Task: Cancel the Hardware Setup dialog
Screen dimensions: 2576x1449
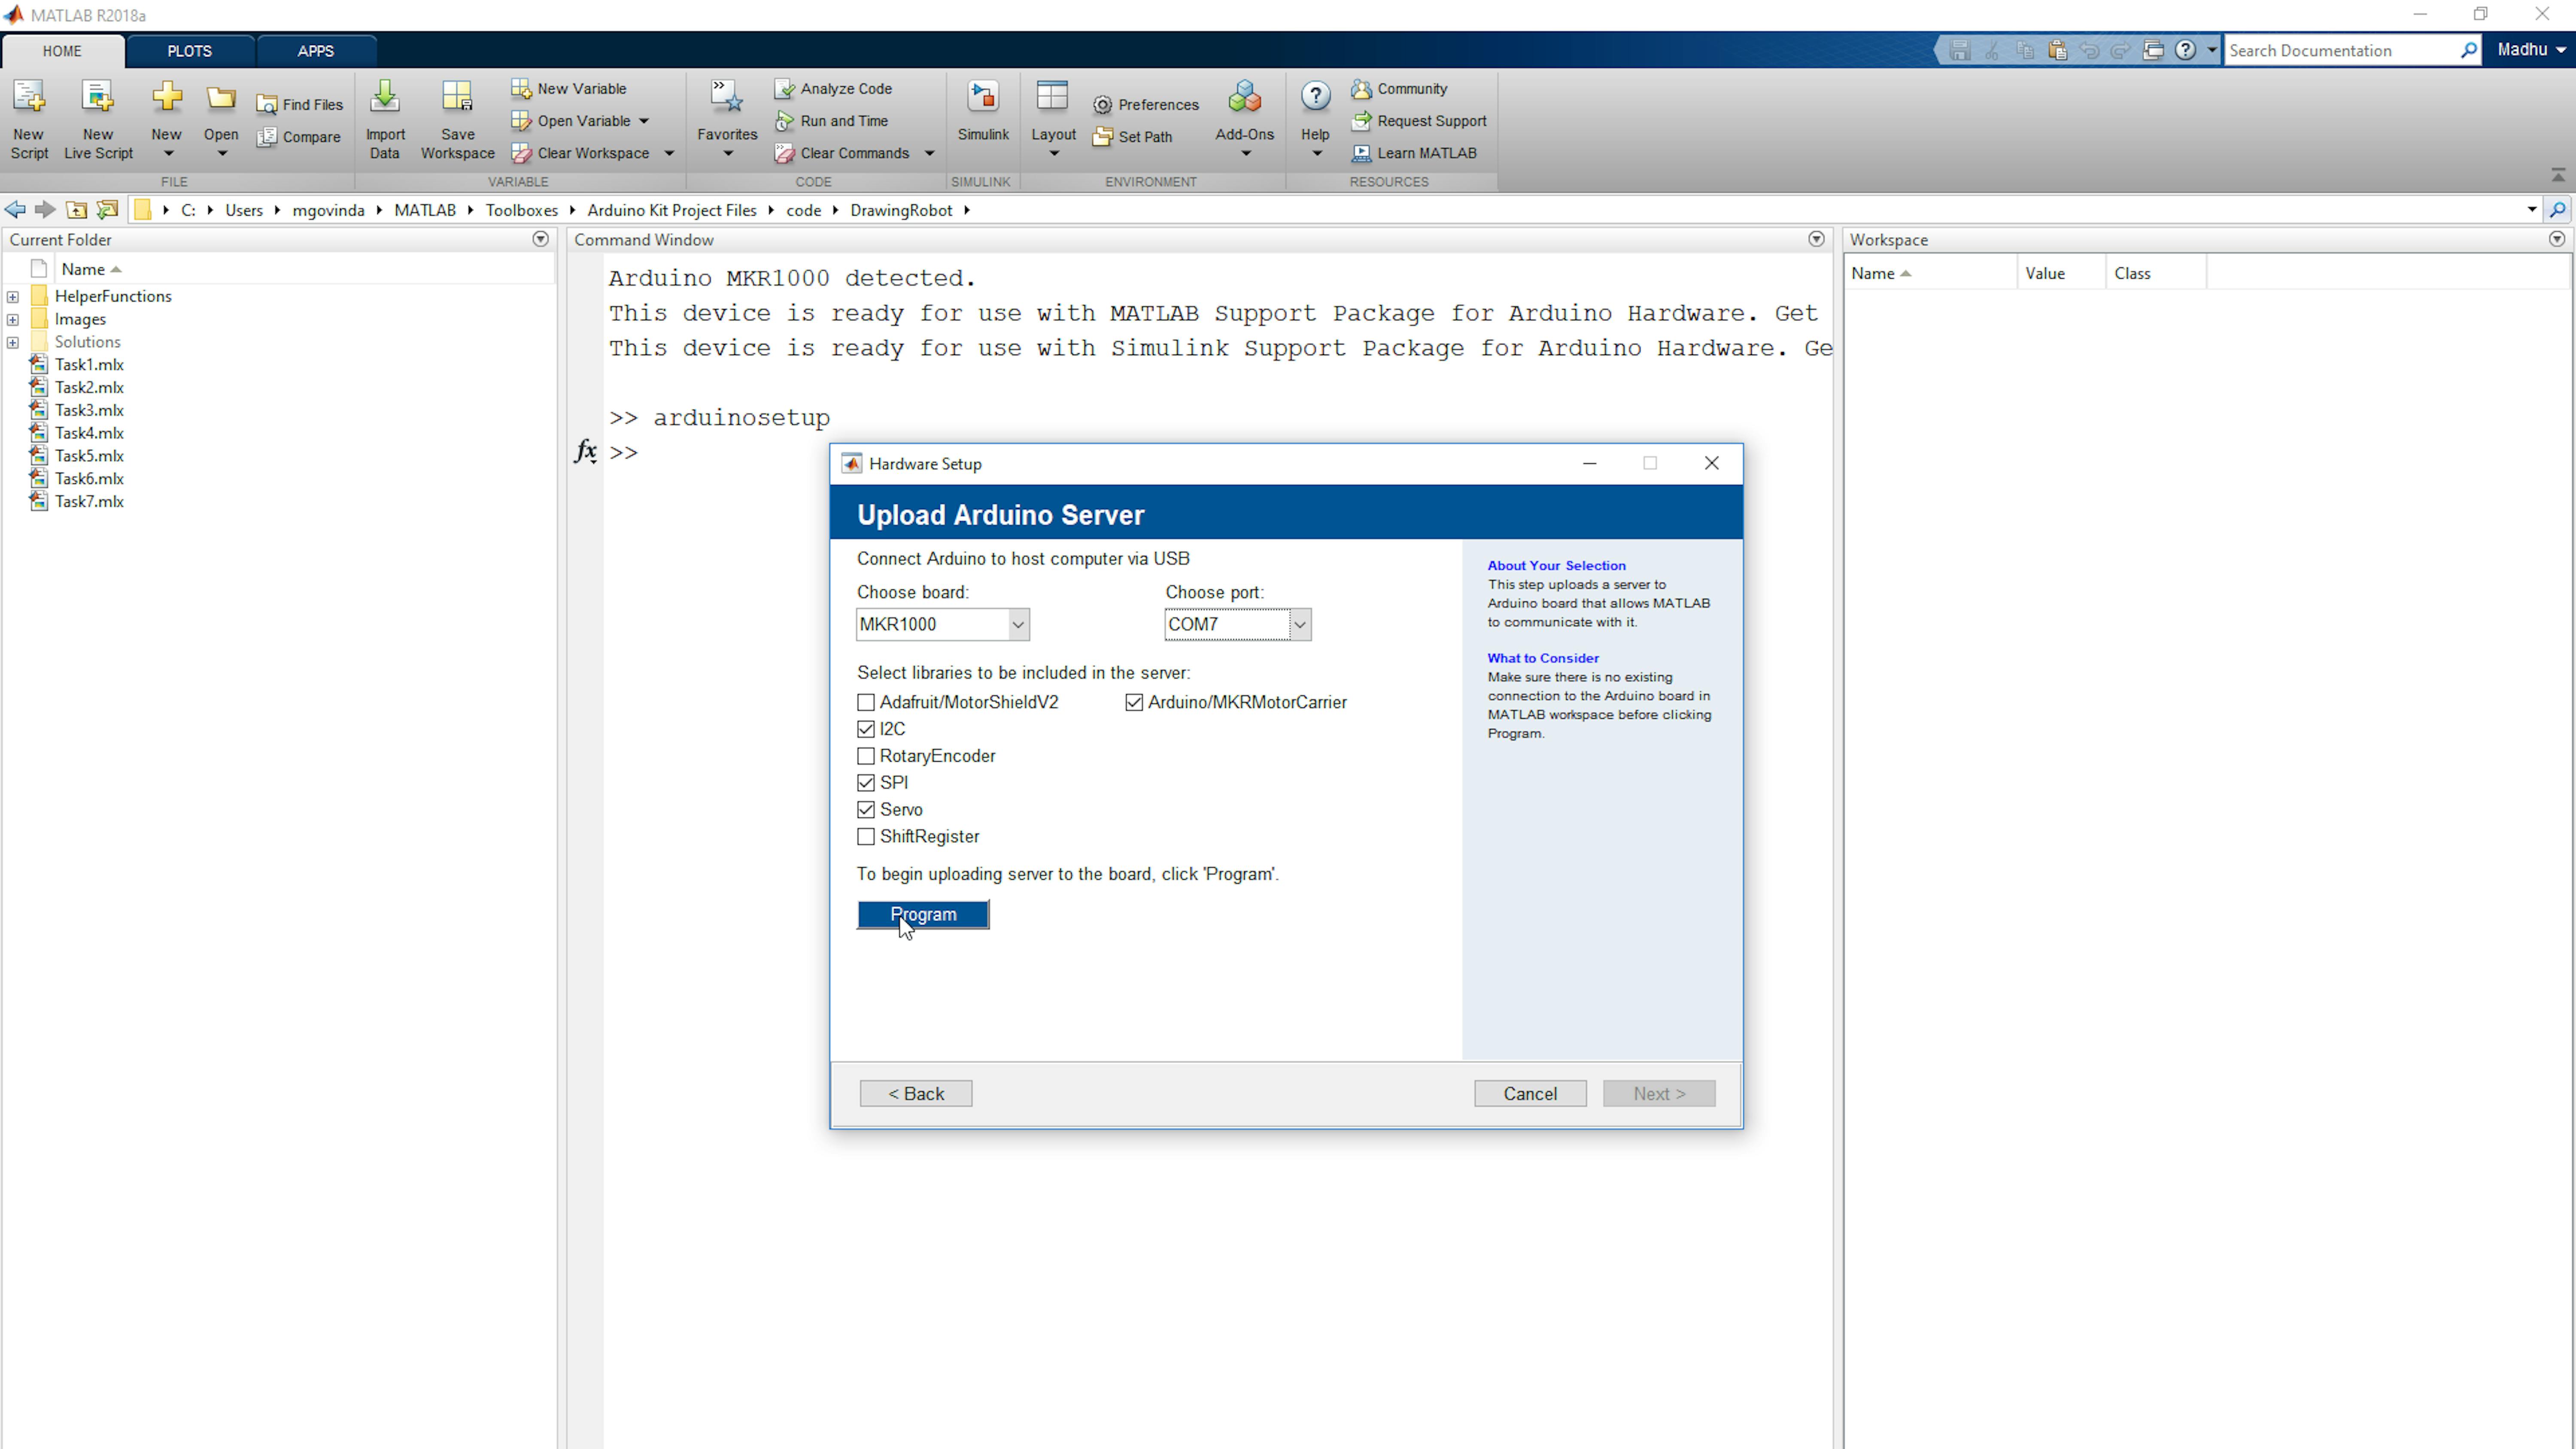Action: coord(1530,1093)
